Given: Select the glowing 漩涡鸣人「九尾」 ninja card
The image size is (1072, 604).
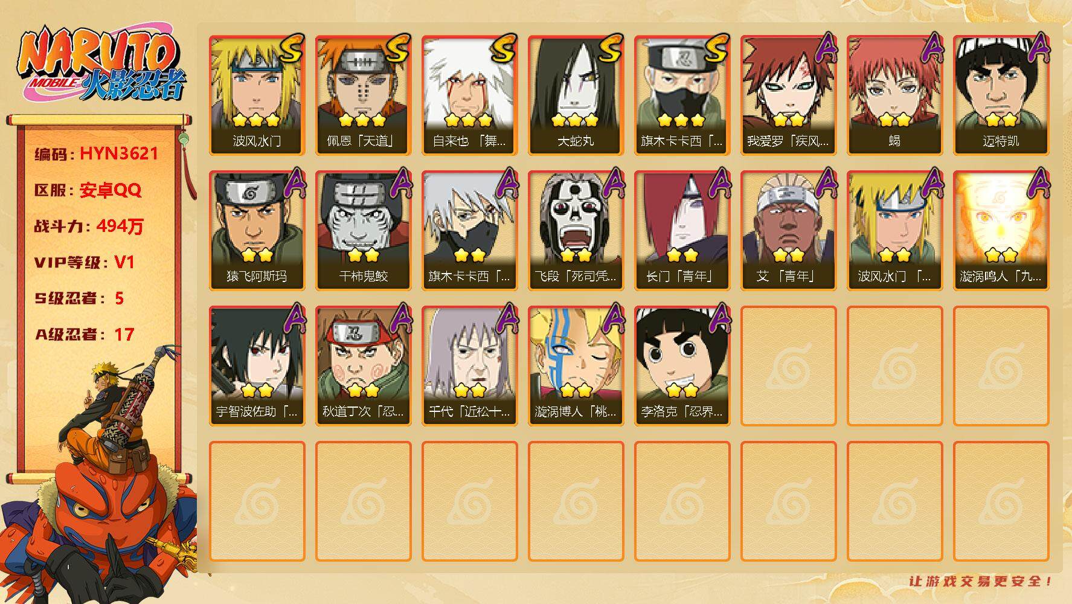Looking at the screenshot, I should pyautogui.click(x=1001, y=231).
